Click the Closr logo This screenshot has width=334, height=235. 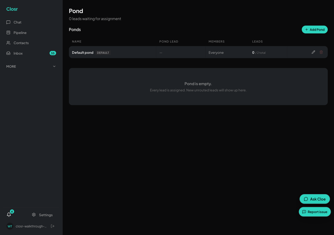click(12, 9)
